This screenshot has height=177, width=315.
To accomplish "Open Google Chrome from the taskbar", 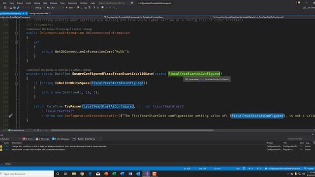I will click(x=82, y=174).
